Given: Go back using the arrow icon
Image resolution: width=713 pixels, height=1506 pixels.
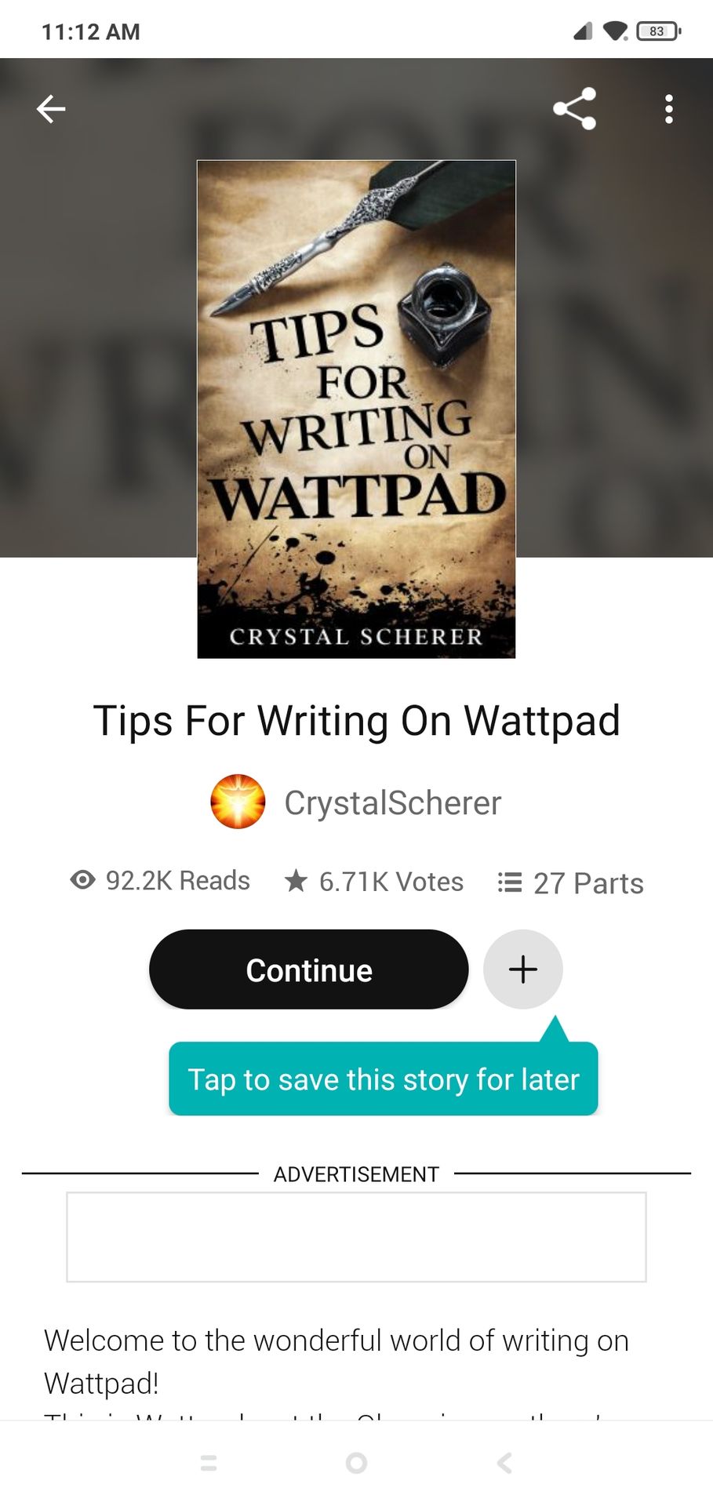Looking at the screenshot, I should (x=51, y=109).
